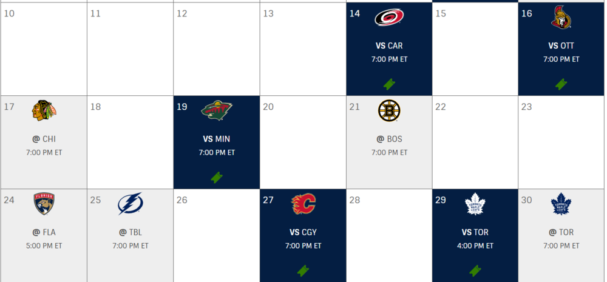The height and width of the screenshot is (282, 607).
Task: Open tickets icon for the CGY game
Action: click(303, 270)
